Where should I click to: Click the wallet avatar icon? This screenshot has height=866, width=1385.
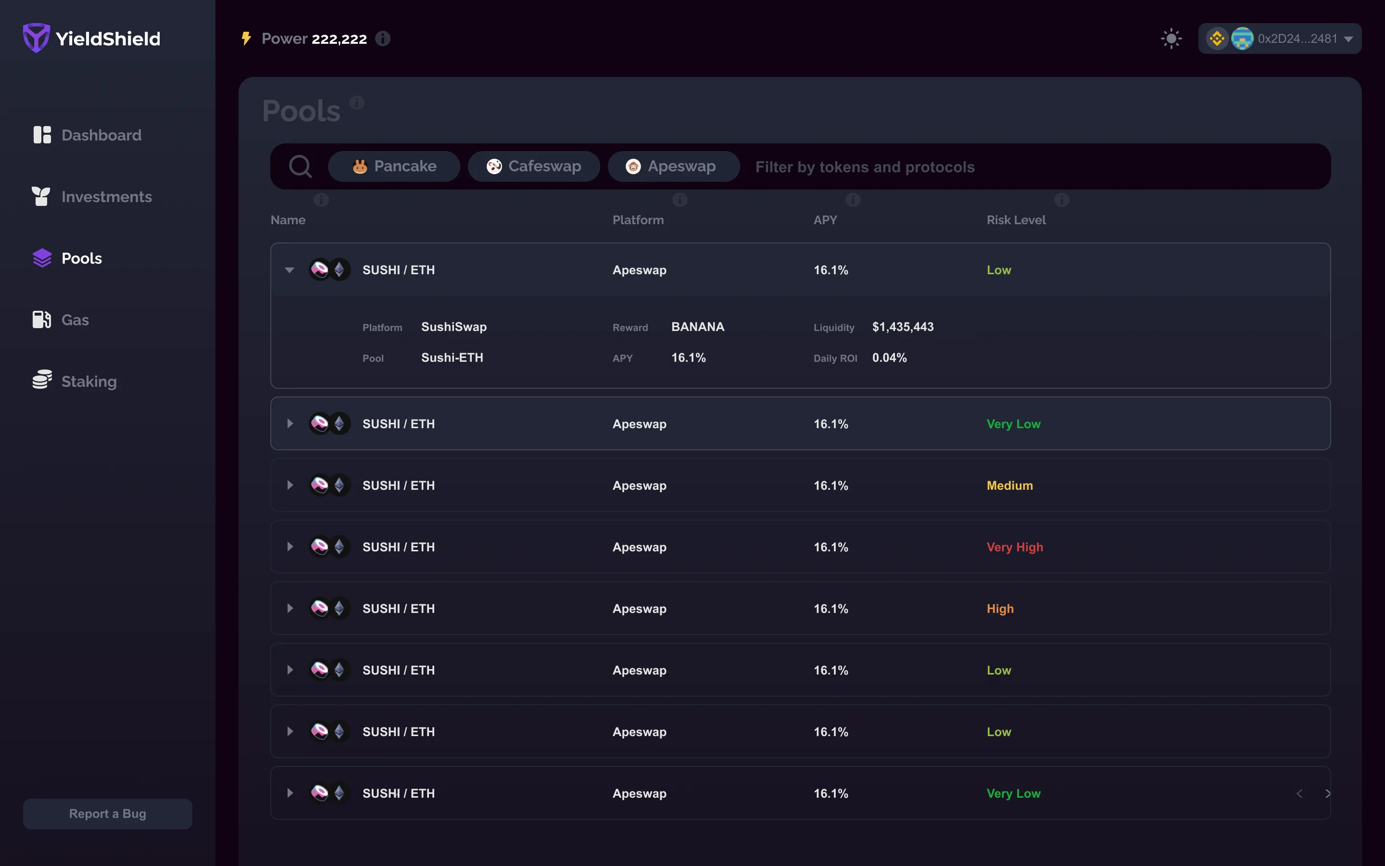(1242, 38)
